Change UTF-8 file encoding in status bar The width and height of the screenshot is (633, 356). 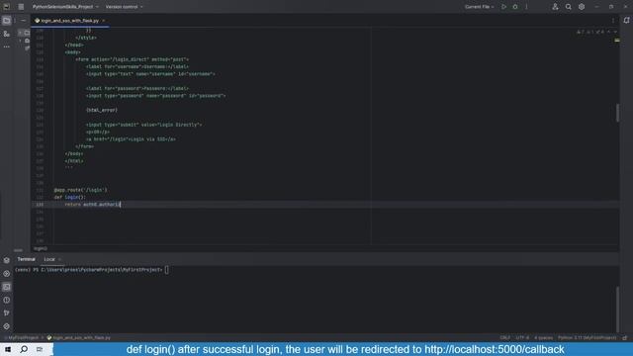click(522, 338)
